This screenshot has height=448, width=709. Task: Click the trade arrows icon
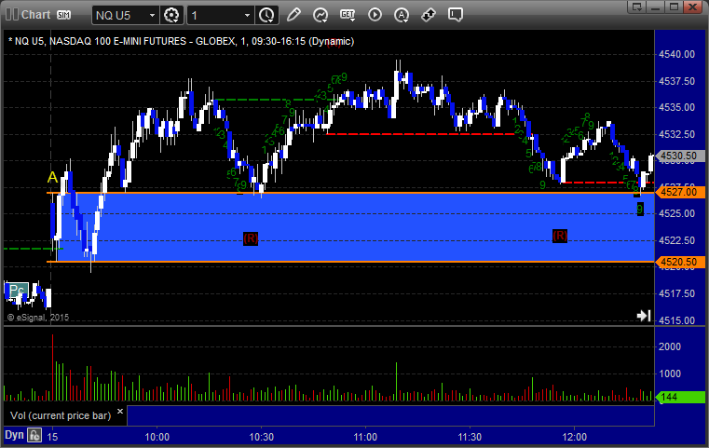pos(429,15)
